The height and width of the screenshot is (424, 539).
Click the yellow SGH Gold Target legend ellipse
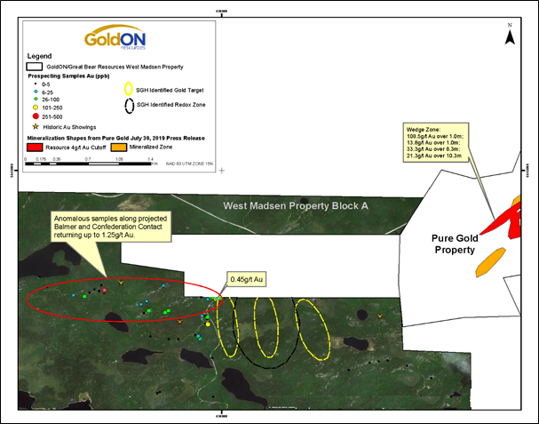pyautogui.click(x=128, y=89)
